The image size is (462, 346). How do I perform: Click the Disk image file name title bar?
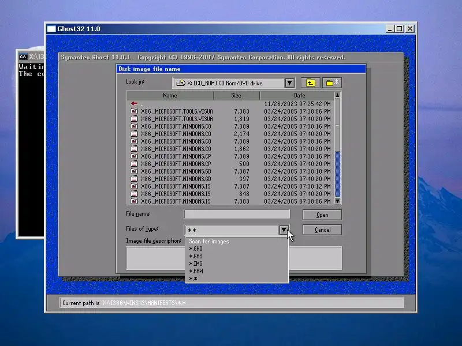coord(241,69)
